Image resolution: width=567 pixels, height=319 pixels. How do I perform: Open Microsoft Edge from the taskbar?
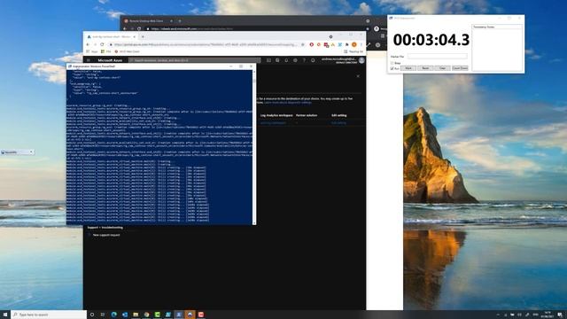pyautogui.click(x=113, y=315)
